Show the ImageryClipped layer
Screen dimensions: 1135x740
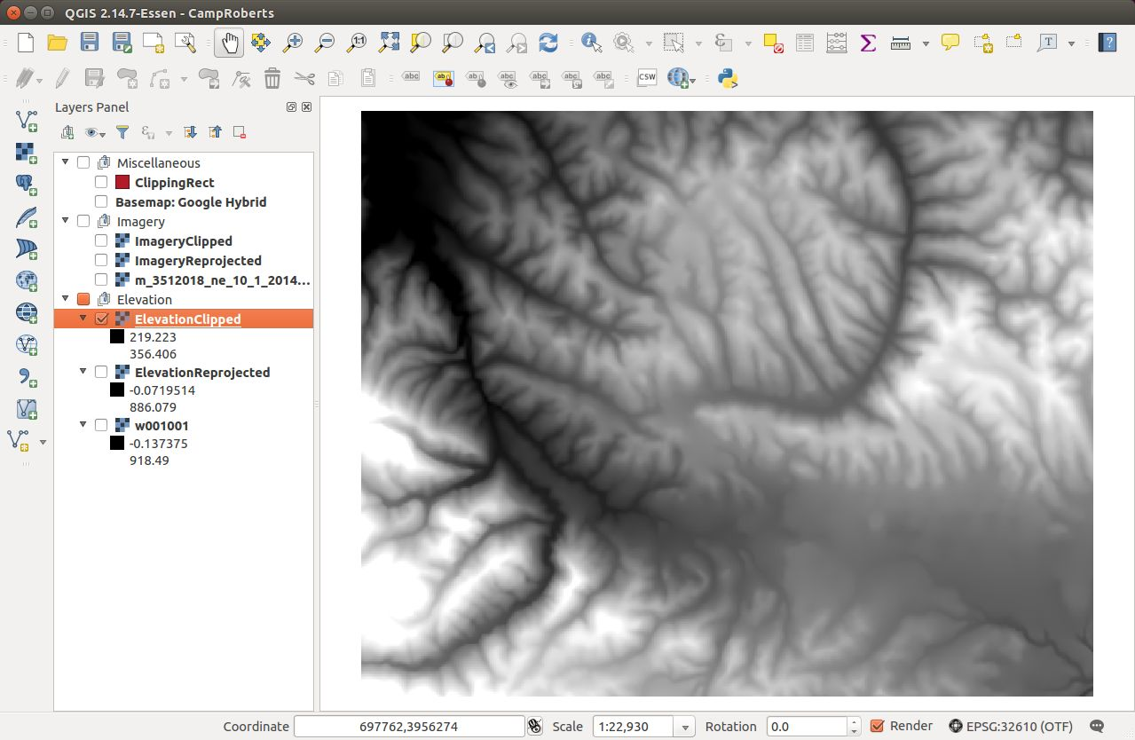point(101,241)
